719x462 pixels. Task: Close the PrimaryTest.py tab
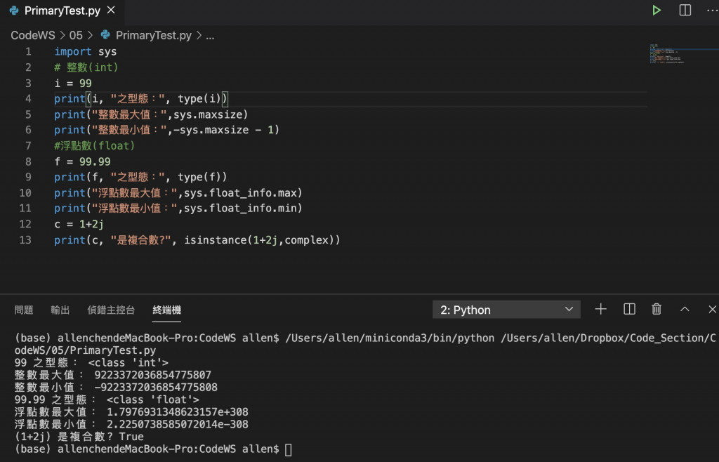pyautogui.click(x=111, y=10)
